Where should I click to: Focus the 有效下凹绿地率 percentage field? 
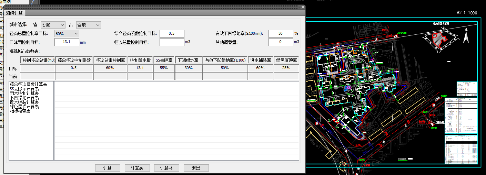tap(280, 34)
